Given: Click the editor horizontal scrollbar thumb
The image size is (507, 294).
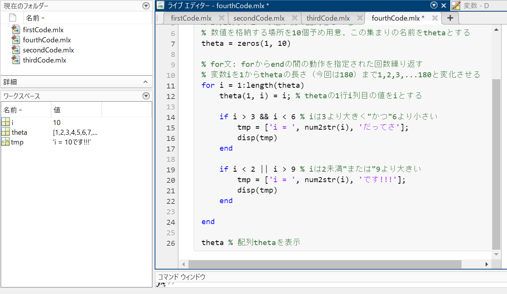Looking at the screenshot, I should (x=325, y=264).
